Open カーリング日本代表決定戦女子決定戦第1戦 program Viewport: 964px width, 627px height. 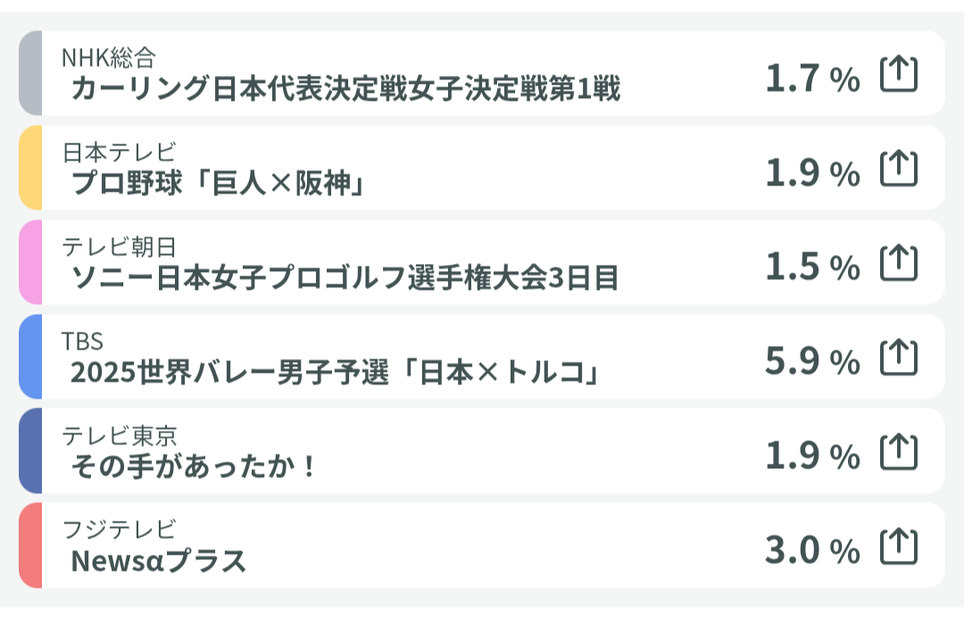345,89
